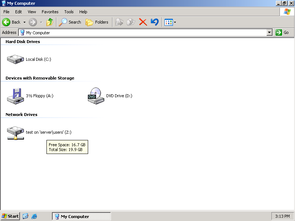Click the taskbar clock showing 3:13 PM
Image resolution: width=295 pixels, height=221 pixels.
282,216
